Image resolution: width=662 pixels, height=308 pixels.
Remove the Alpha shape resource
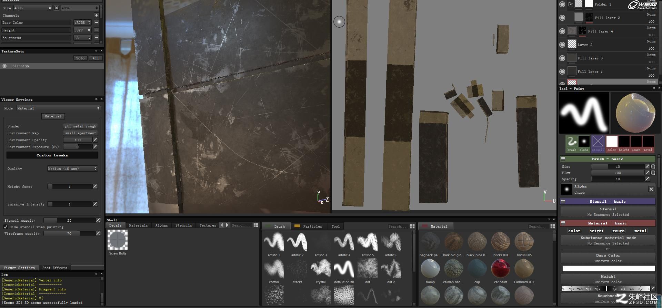(651, 189)
